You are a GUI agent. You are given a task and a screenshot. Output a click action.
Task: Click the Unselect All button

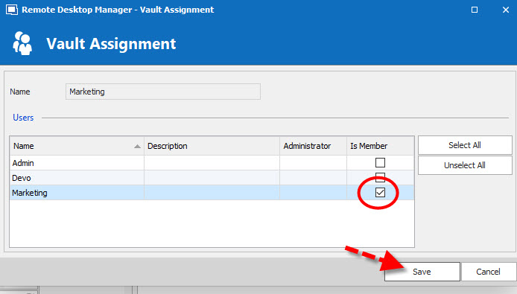tap(465, 165)
